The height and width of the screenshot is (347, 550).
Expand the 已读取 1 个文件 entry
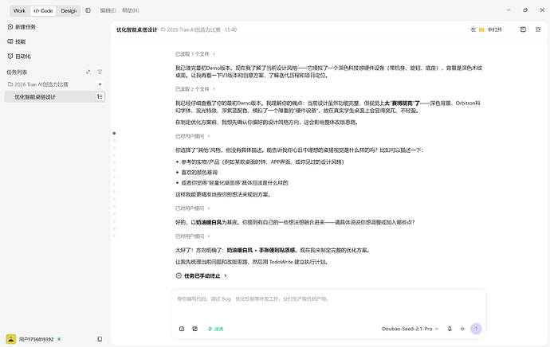[x=195, y=54]
